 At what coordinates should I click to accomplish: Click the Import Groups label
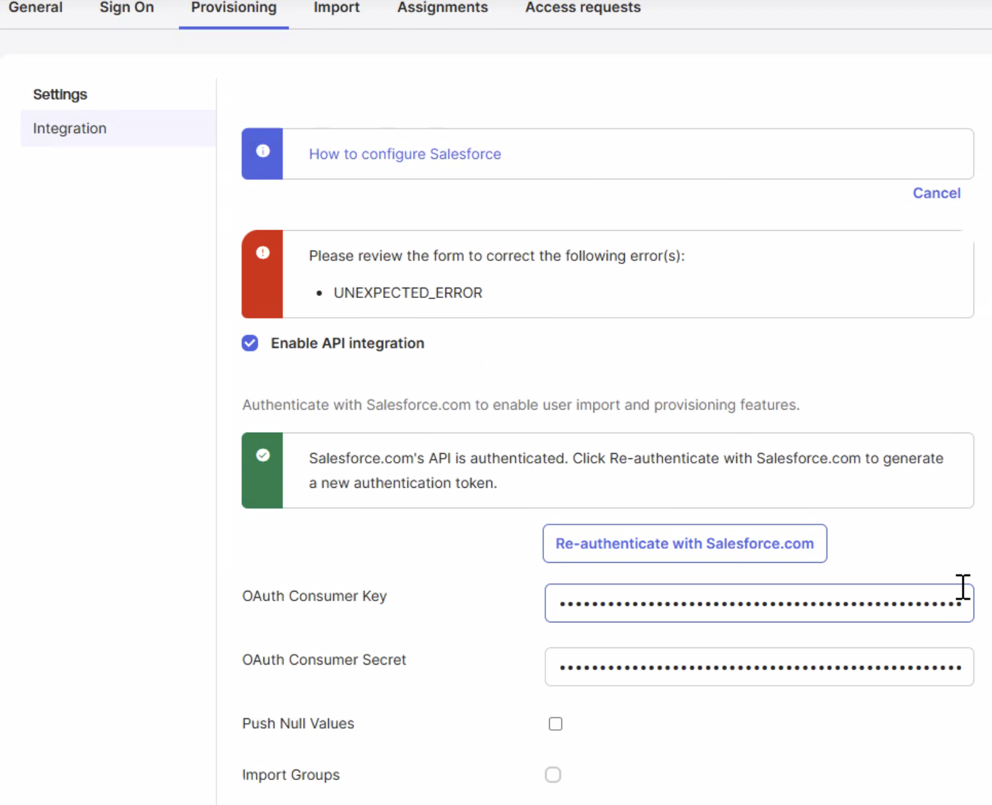pyautogui.click(x=290, y=775)
